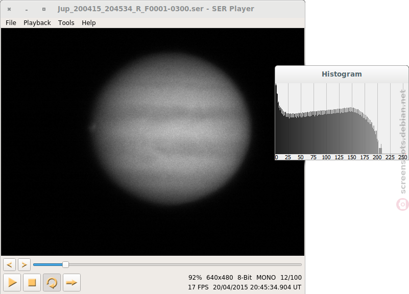This screenshot has height=294, width=409.
Task: Click the Histogram window title bar
Action: [342, 75]
